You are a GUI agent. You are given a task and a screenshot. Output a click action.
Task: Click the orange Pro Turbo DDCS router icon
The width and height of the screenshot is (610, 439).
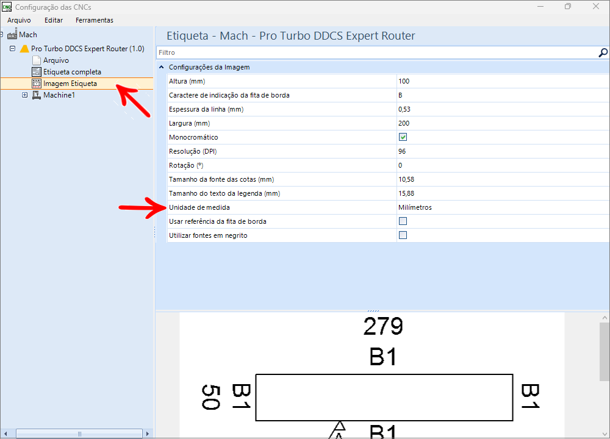[24, 49]
